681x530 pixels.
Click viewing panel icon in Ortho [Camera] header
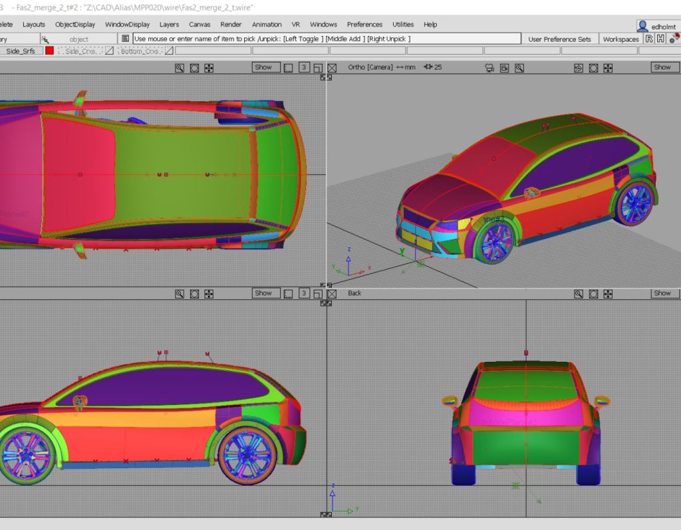579,68
